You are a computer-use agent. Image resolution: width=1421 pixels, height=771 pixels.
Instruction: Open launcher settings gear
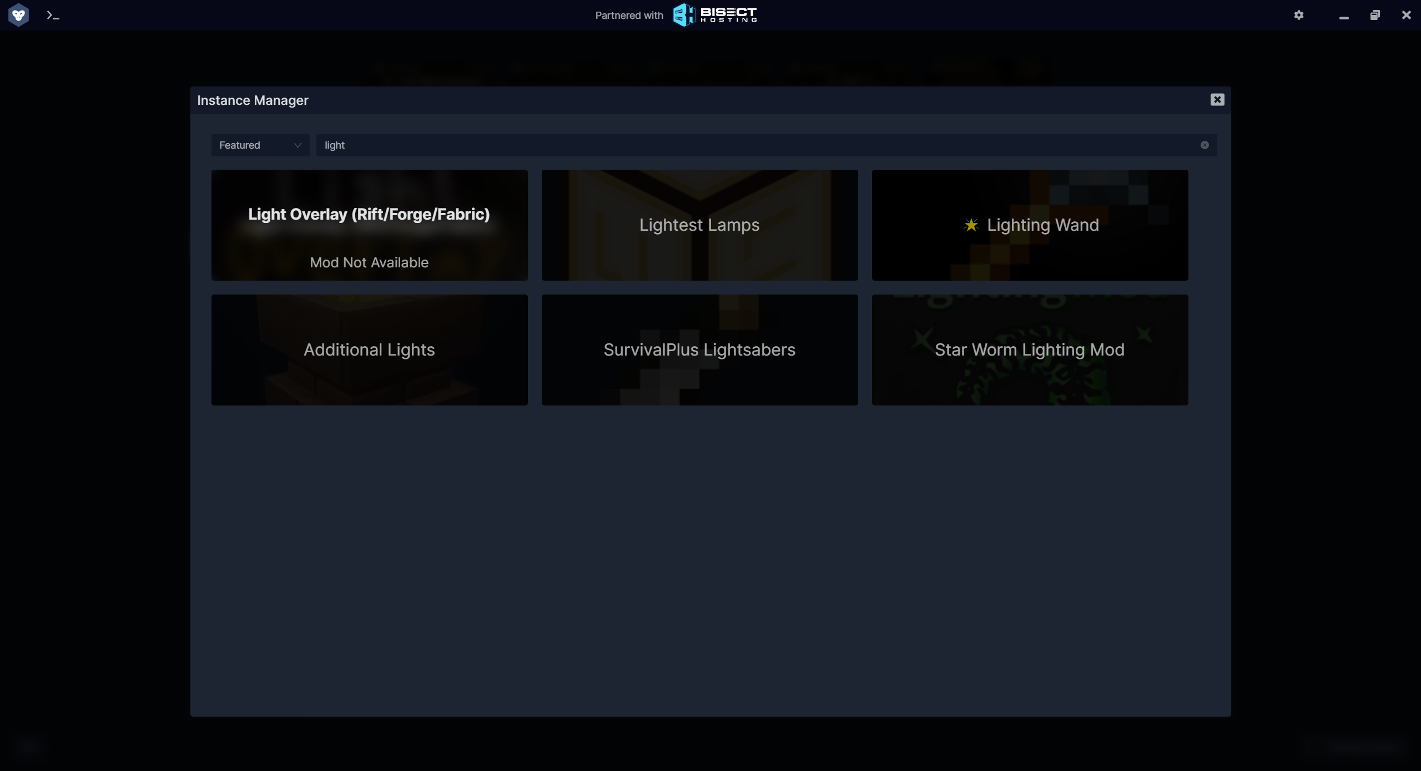[x=1299, y=15]
